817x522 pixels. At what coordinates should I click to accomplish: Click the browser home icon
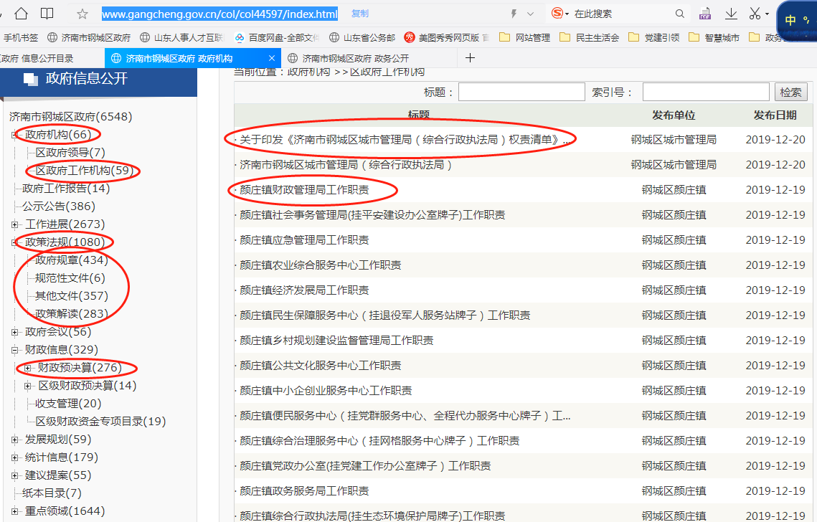(x=22, y=14)
